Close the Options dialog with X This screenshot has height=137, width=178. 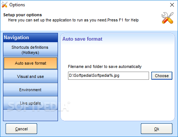172,5
